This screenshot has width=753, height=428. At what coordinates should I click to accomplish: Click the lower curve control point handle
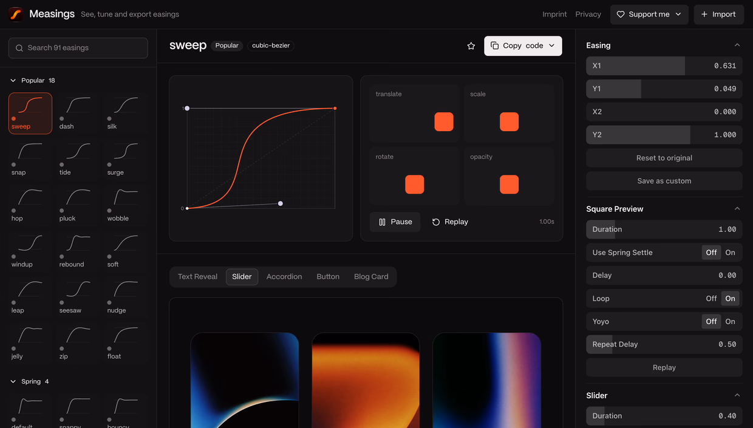tap(280, 203)
